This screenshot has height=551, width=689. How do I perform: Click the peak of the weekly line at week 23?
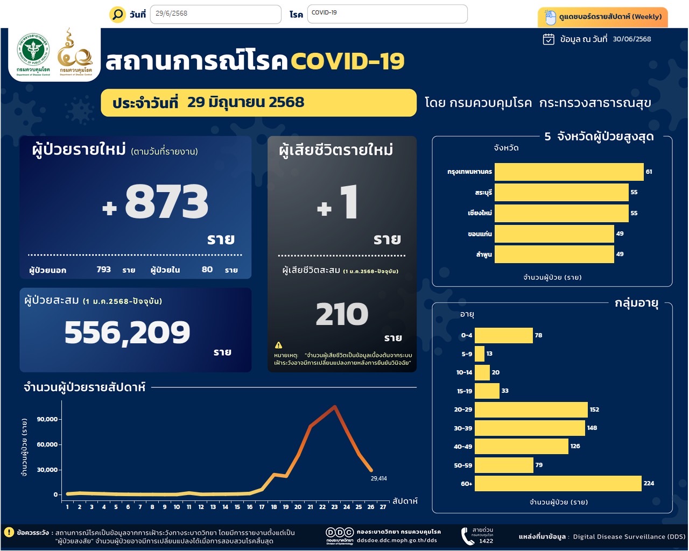[x=335, y=407]
